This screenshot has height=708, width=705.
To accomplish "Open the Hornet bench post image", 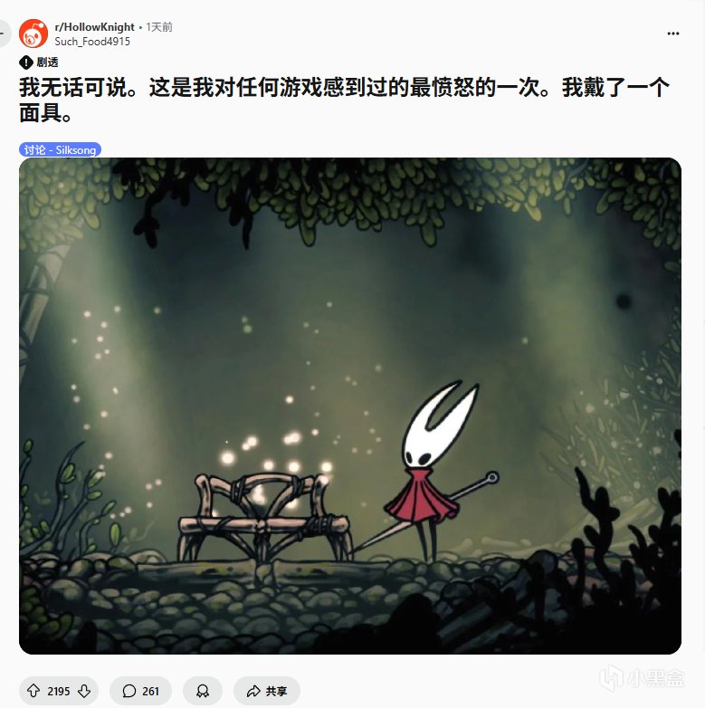I will [x=350, y=406].
